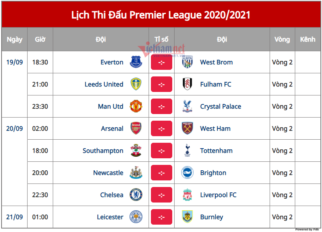Click the Liverpool FC club crest
The image size is (322, 232).
point(187,195)
